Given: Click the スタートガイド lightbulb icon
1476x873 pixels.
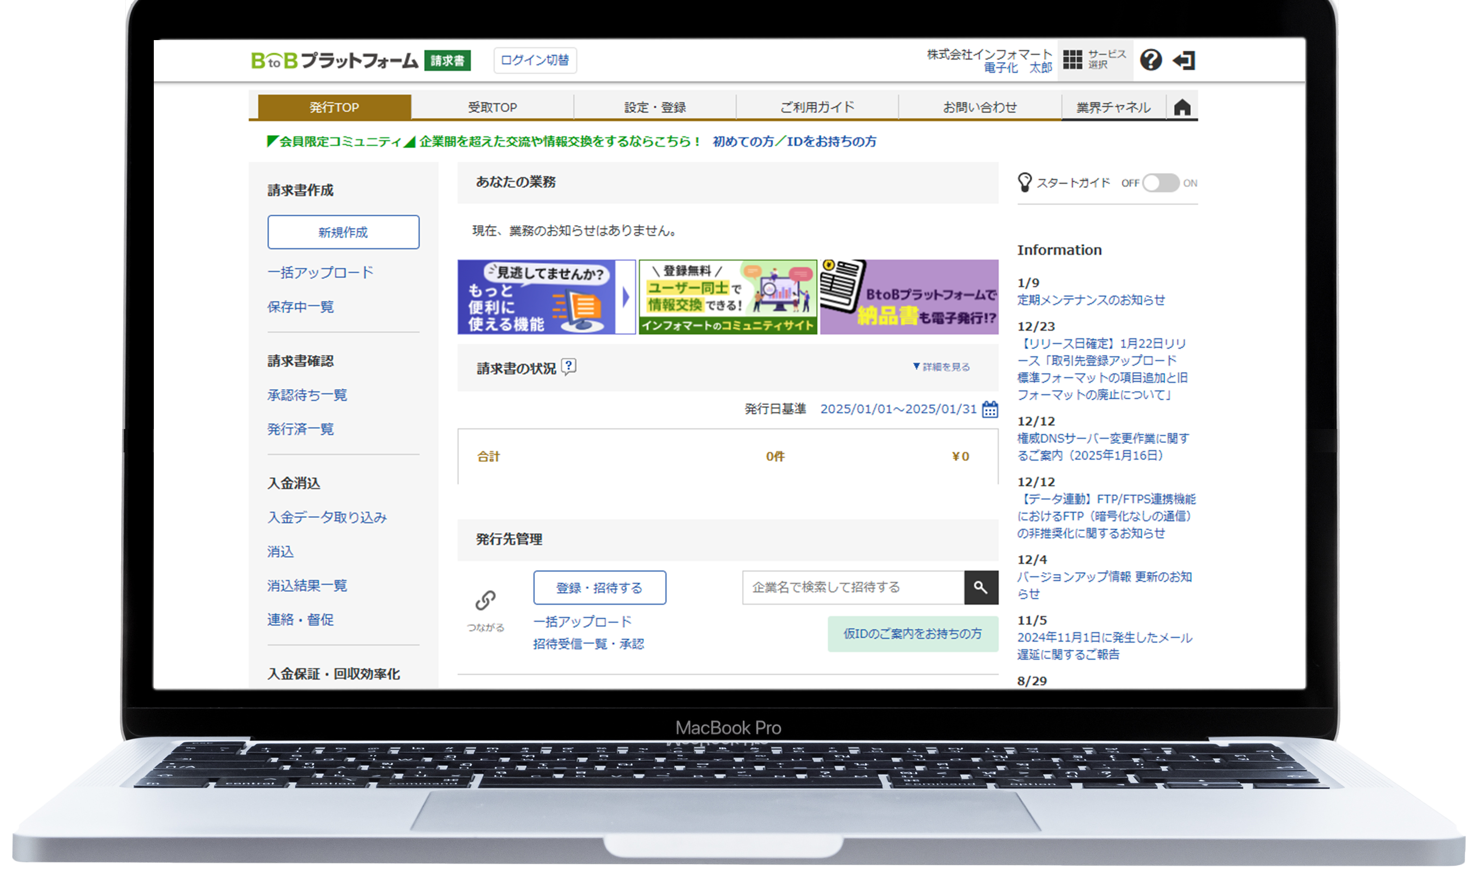Looking at the screenshot, I should (1024, 182).
